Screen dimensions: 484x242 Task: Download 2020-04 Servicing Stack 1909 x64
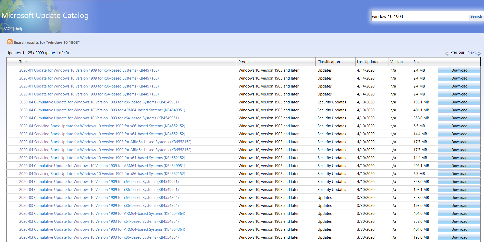tap(459, 158)
